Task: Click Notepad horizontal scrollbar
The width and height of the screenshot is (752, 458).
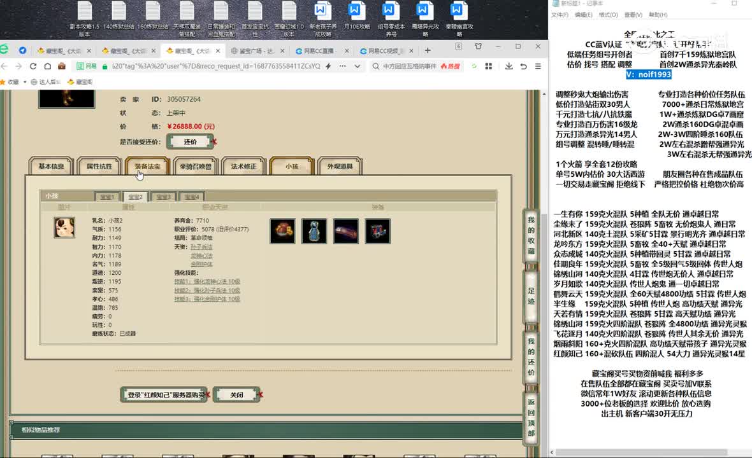Action: 641,452
